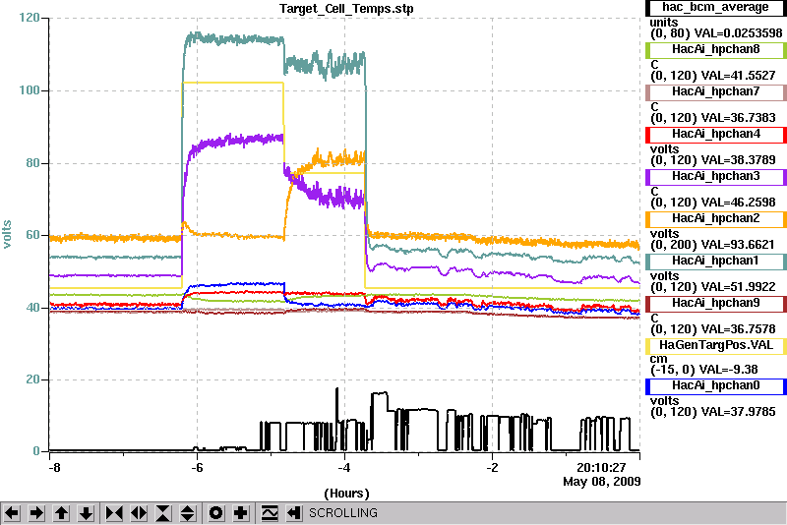
Task: Select the HacAi_hpchan2 curve in legend
Action: (x=716, y=218)
